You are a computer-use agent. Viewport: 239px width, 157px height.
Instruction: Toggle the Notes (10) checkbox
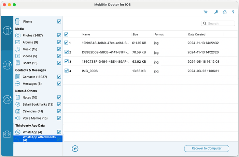coord(59,97)
